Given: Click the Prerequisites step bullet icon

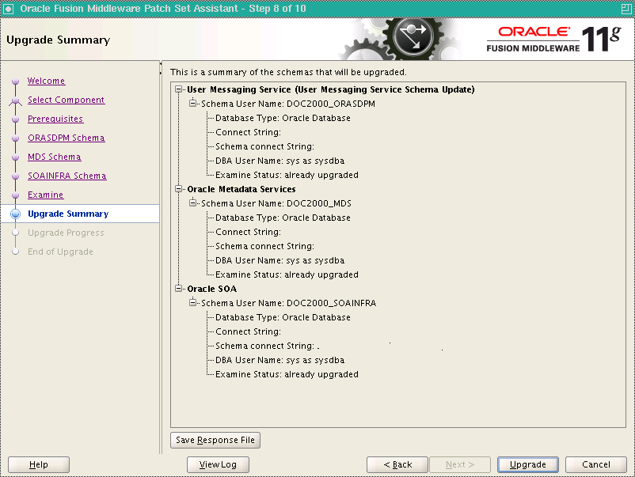Looking at the screenshot, I should click(15, 119).
